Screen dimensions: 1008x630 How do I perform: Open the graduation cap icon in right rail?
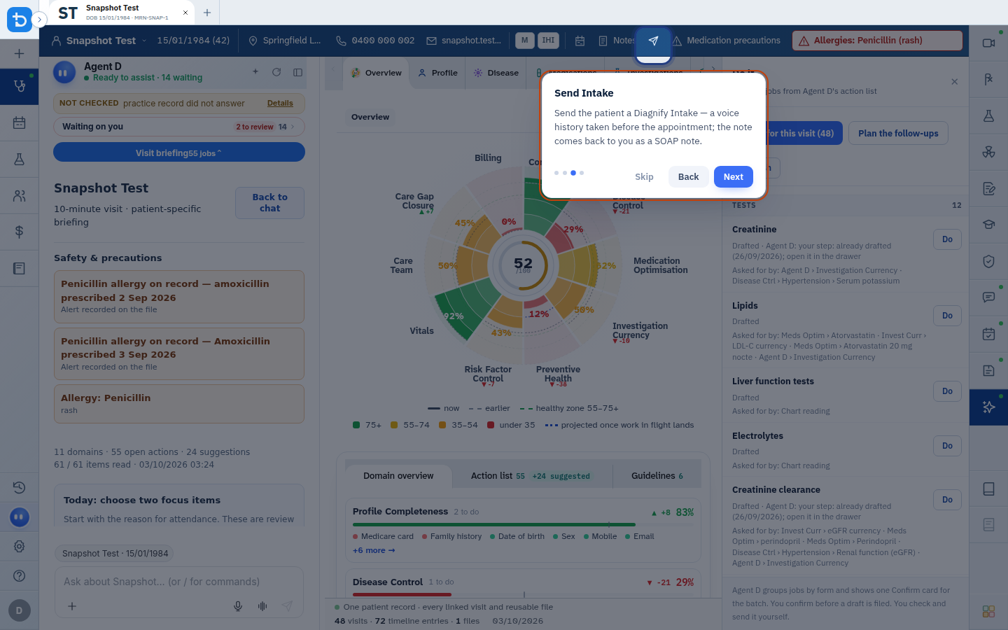[988, 225]
